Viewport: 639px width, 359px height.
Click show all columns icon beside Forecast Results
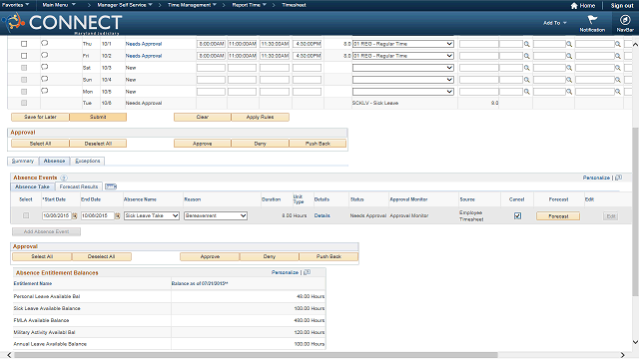[x=111, y=186]
